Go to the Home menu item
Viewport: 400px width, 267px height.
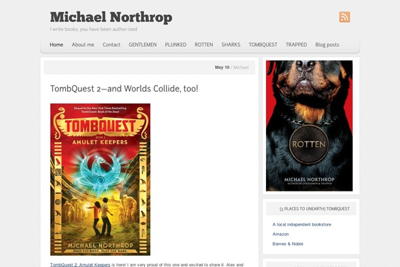tap(57, 45)
